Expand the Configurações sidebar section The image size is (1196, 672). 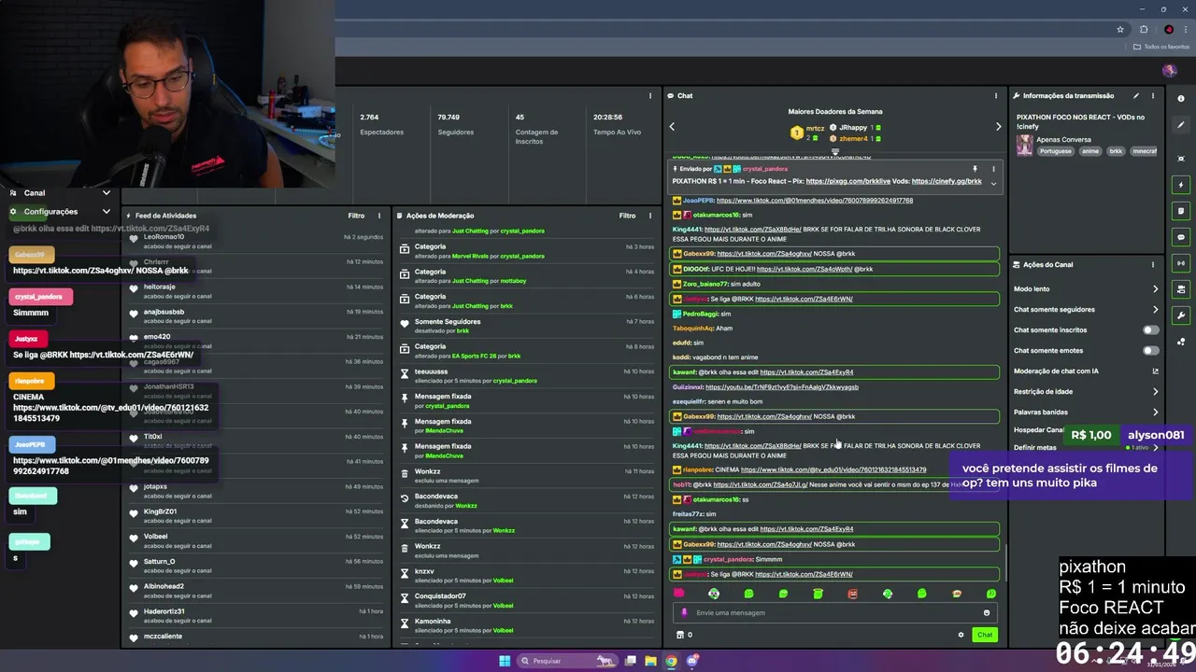[107, 212]
